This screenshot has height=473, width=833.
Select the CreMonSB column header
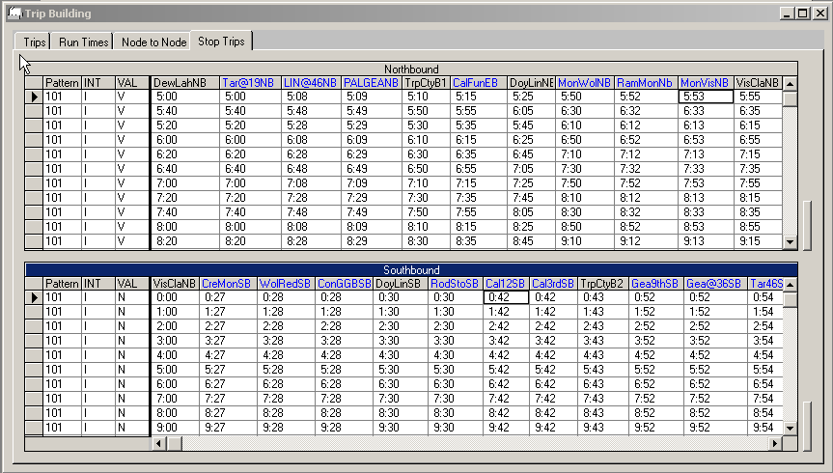227,284
